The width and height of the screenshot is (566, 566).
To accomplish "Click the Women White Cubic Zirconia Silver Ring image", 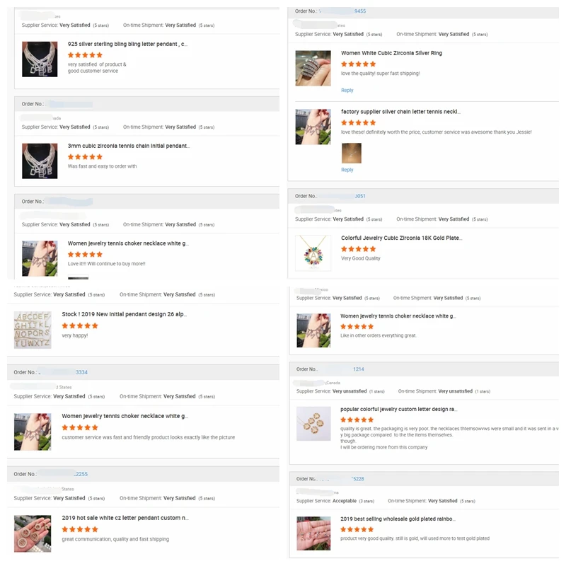I will (x=313, y=68).
